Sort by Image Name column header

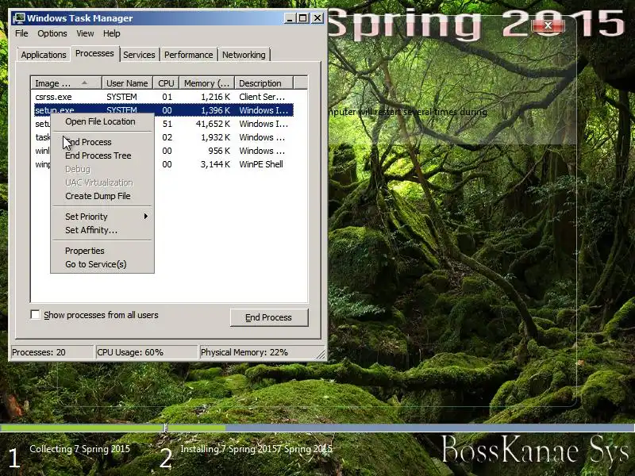(67, 83)
